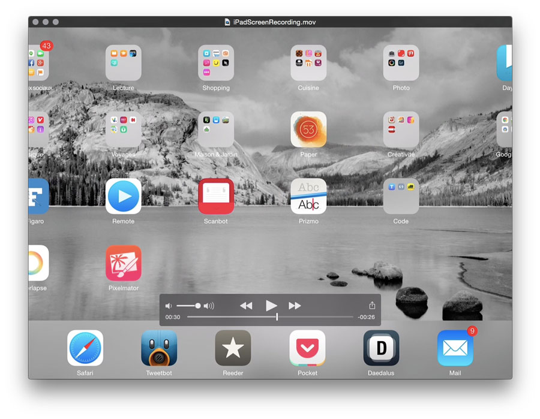The height and width of the screenshot is (419, 540).
Task: Launch the Remote app
Action: [x=123, y=196]
